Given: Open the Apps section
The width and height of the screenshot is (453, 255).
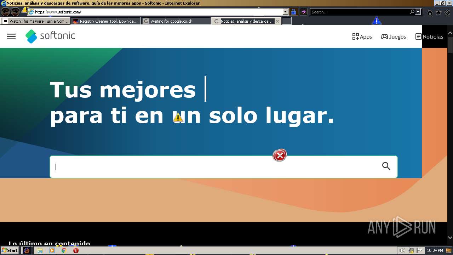Looking at the screenshot, I should pyautogui.click(x=362, y=36).
